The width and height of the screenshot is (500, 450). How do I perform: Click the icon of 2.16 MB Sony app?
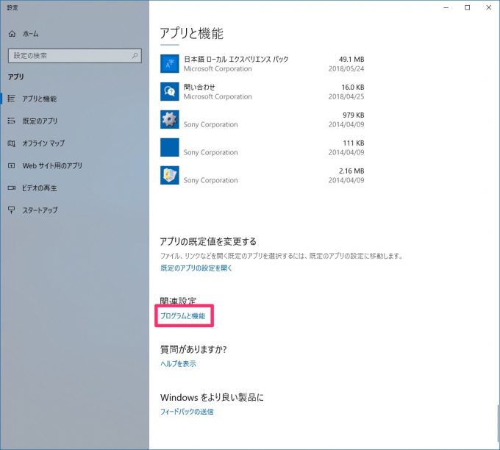click(x=169, y=176)
